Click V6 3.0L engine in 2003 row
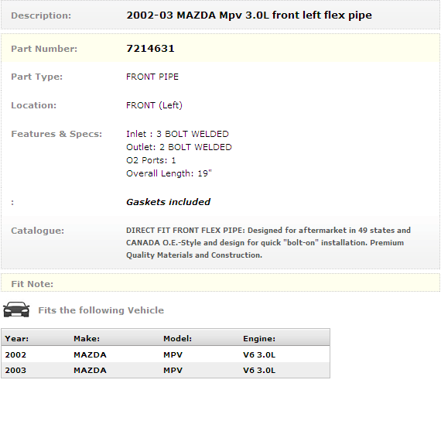Viewport: 441px width, 438px height. coord(259,370)
